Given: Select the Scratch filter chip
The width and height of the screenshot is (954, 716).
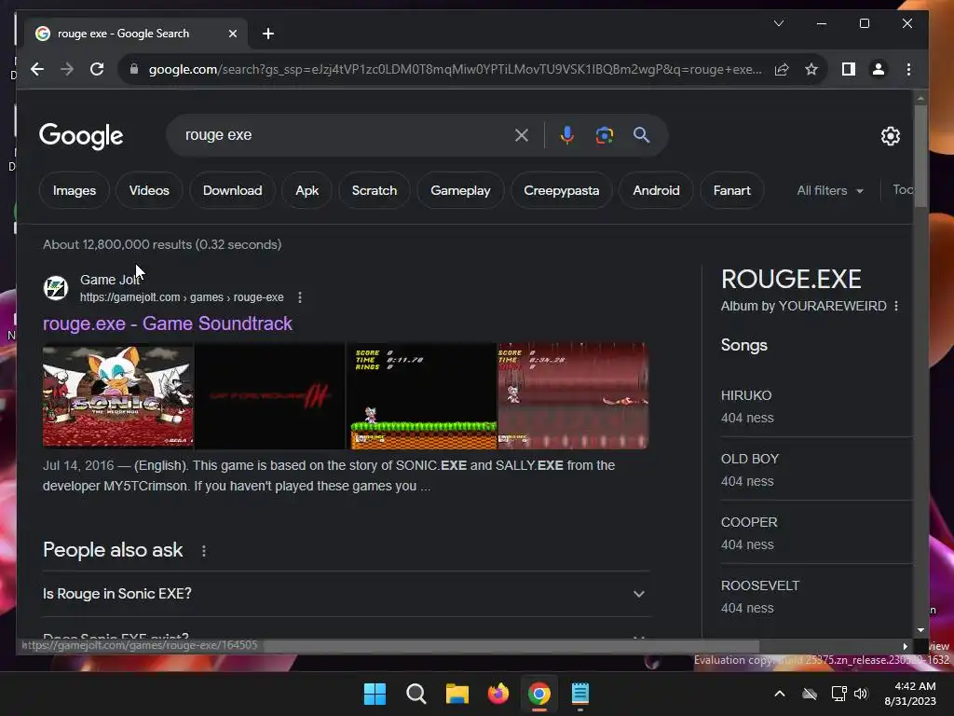Looking at the screenshot, I should (x=375, y=190).
